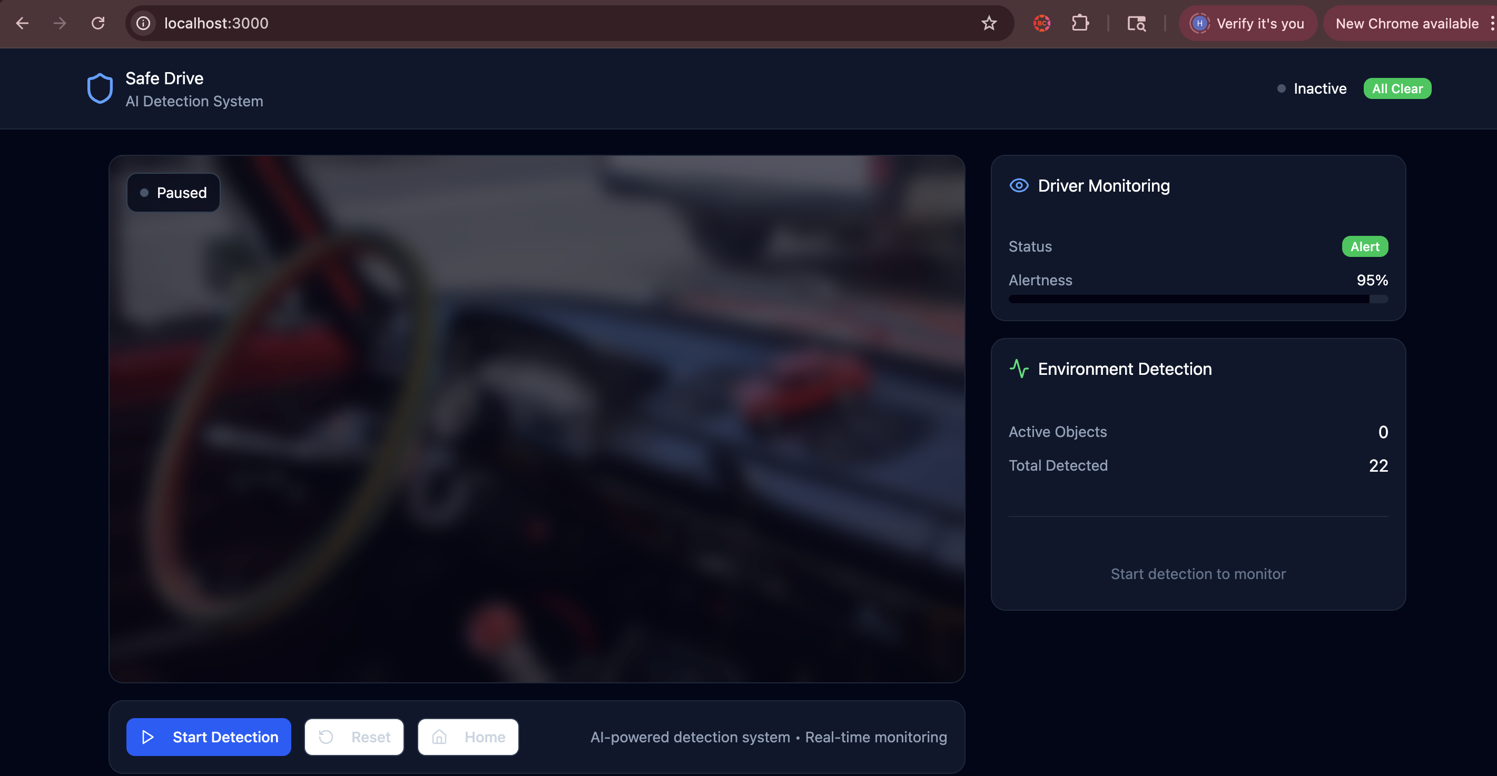The height and width of the screenshot is (776, 1497).
Task: Bookmark page with the star icon
Action: tap(989, 23)
